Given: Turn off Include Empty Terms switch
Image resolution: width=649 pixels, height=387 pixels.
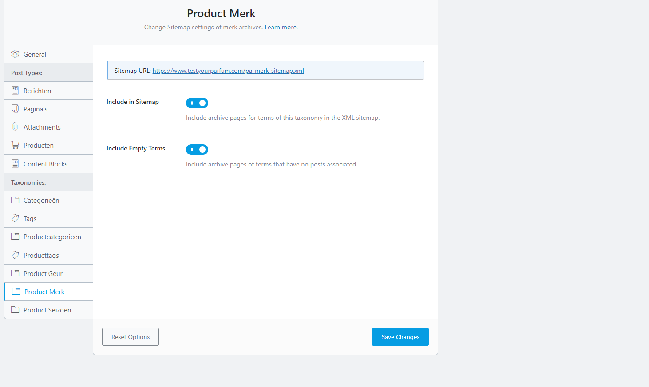Looking at the screenshot, I should [197, 150].
